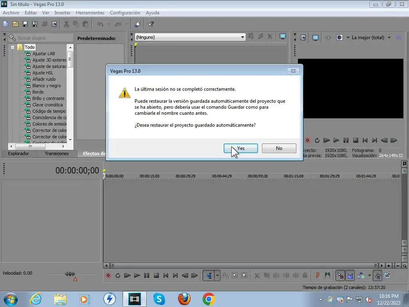Viewport: 409px width, 307px height.
Task: Click the project properties toolbar icon
Action: tap(54, 24)
